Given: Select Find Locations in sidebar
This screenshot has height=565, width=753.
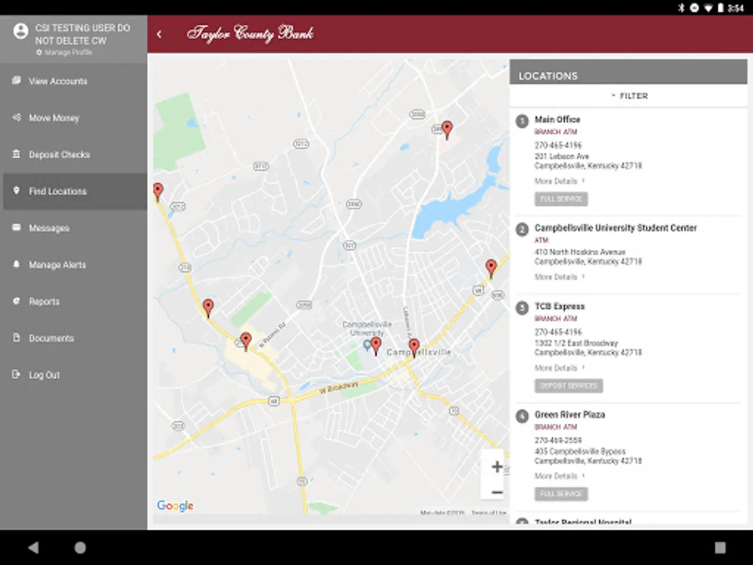Looking at the screenshot, I should [74, 191].
